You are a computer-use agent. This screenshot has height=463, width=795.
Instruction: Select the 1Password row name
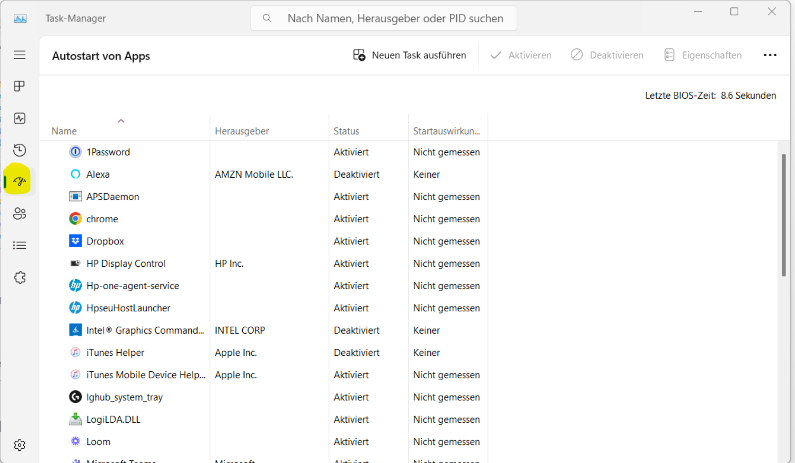coord(108,152)
